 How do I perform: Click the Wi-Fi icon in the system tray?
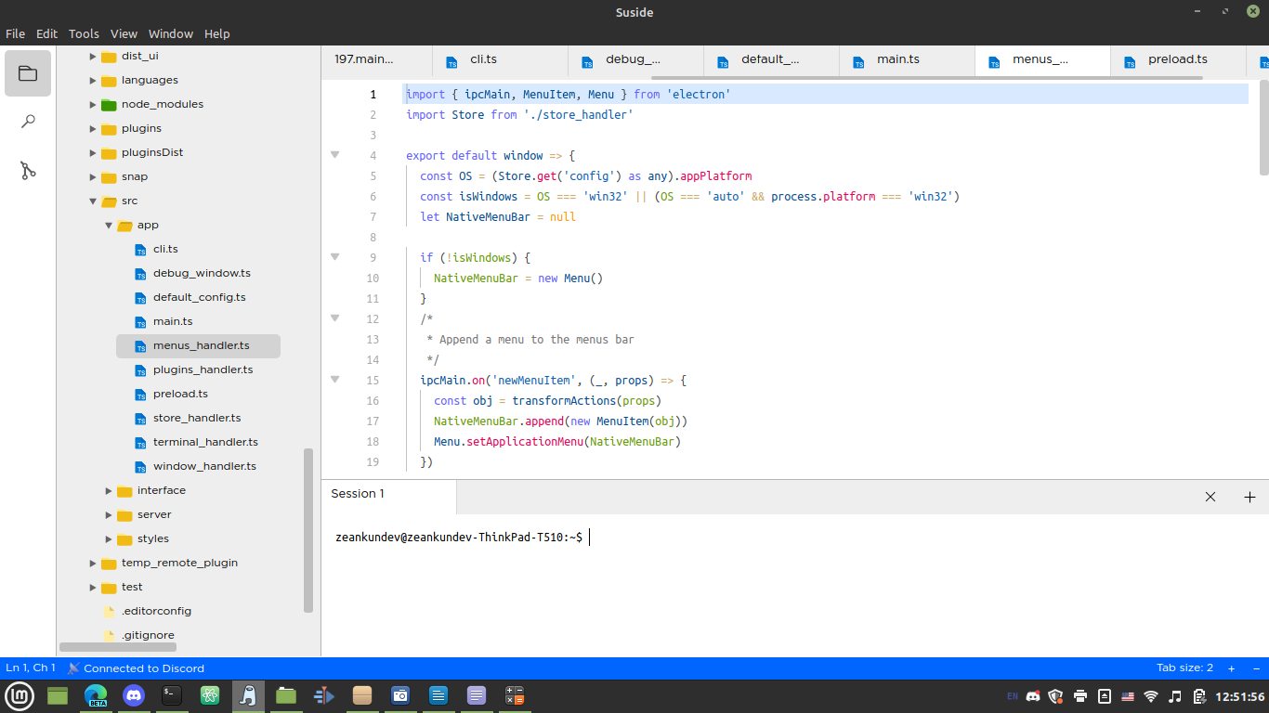(1149, 695)
